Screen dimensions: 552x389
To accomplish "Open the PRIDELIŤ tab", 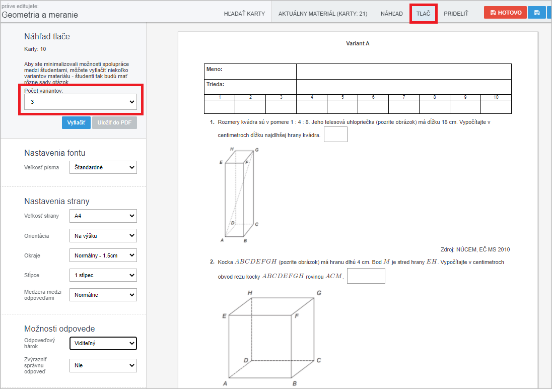I will pyautogui.click(x=456, y=14).
